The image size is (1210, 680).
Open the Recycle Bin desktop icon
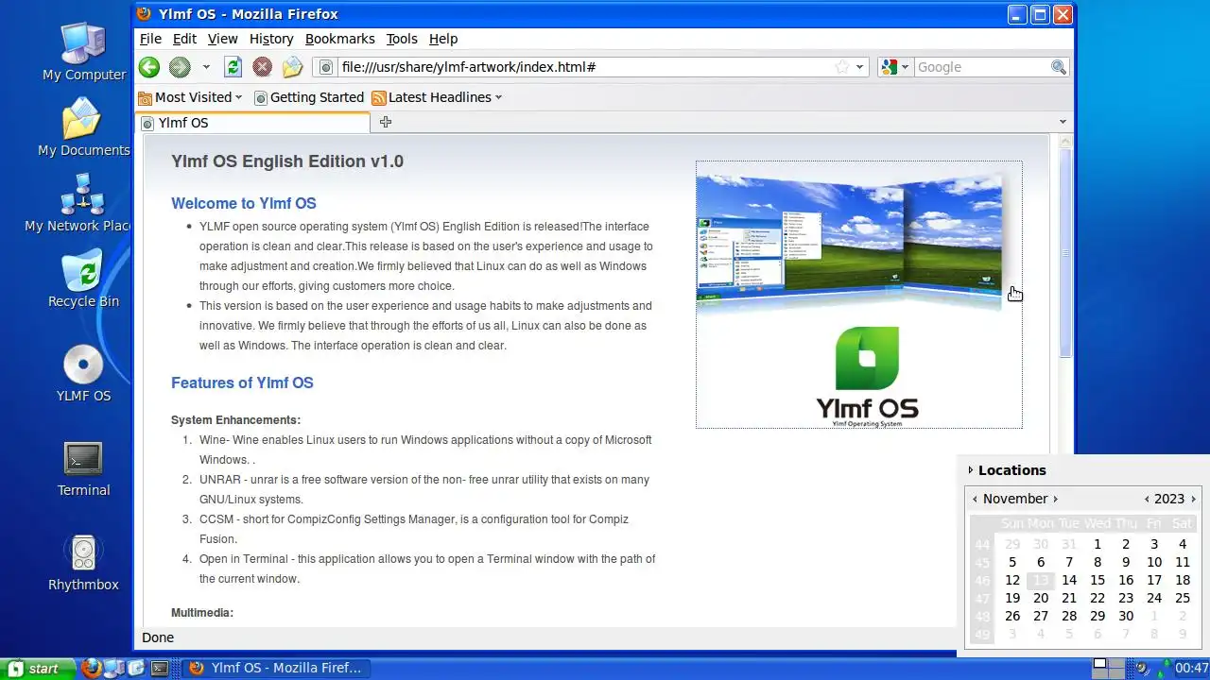click(84, 280)
